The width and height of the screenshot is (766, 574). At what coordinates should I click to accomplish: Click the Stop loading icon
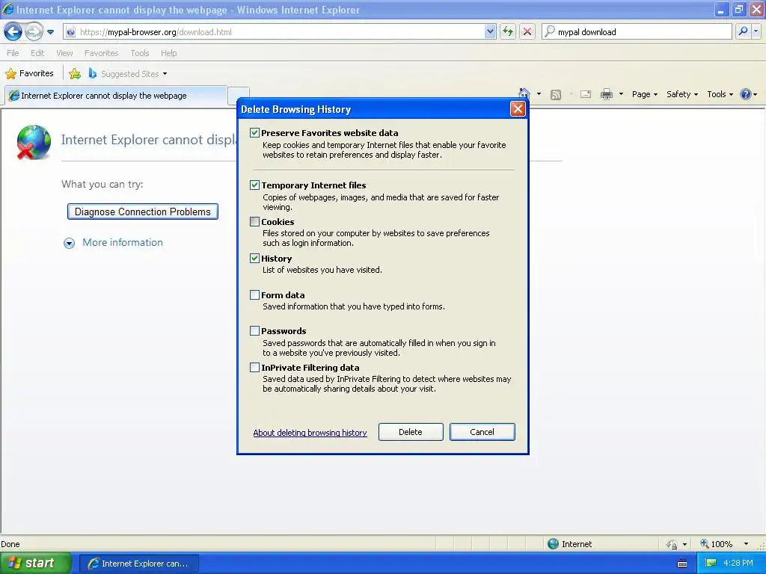coord(527,31)
